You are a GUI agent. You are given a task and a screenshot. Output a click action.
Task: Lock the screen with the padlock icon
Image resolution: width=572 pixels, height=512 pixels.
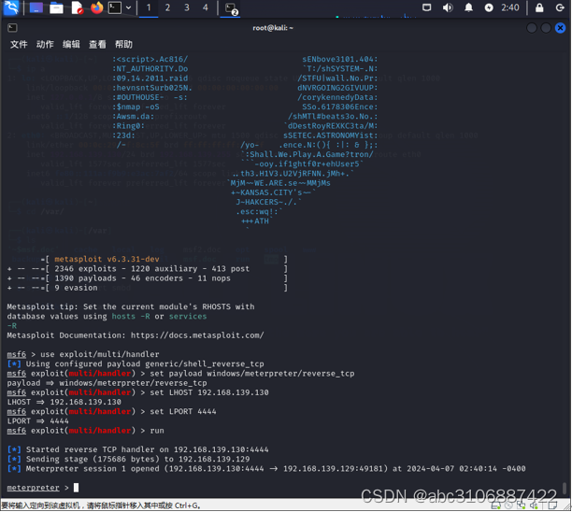pos(539,7)
